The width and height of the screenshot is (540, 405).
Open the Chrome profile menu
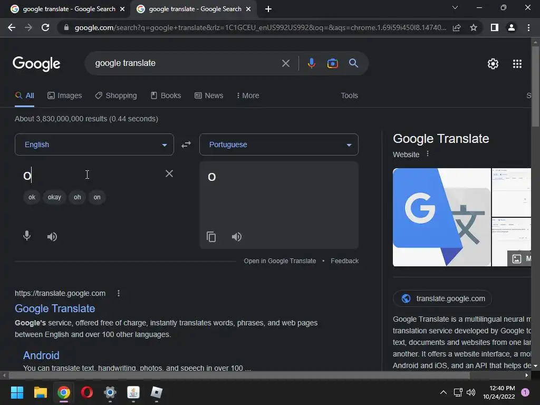pos(512,27)
